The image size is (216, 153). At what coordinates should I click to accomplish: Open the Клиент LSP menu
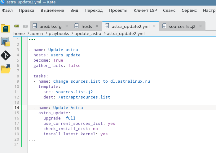(145, 11)
